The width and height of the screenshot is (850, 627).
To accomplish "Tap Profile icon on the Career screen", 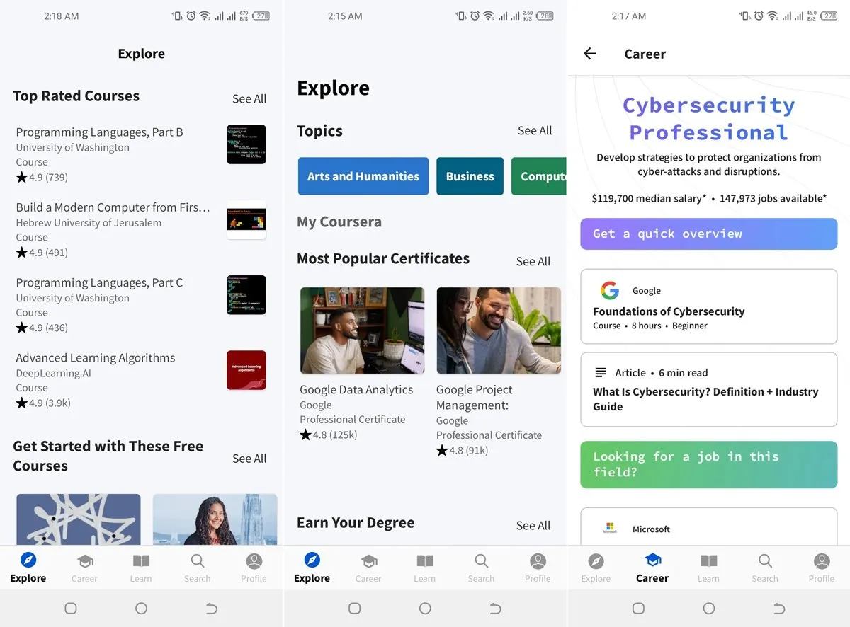I will point(821,561).
